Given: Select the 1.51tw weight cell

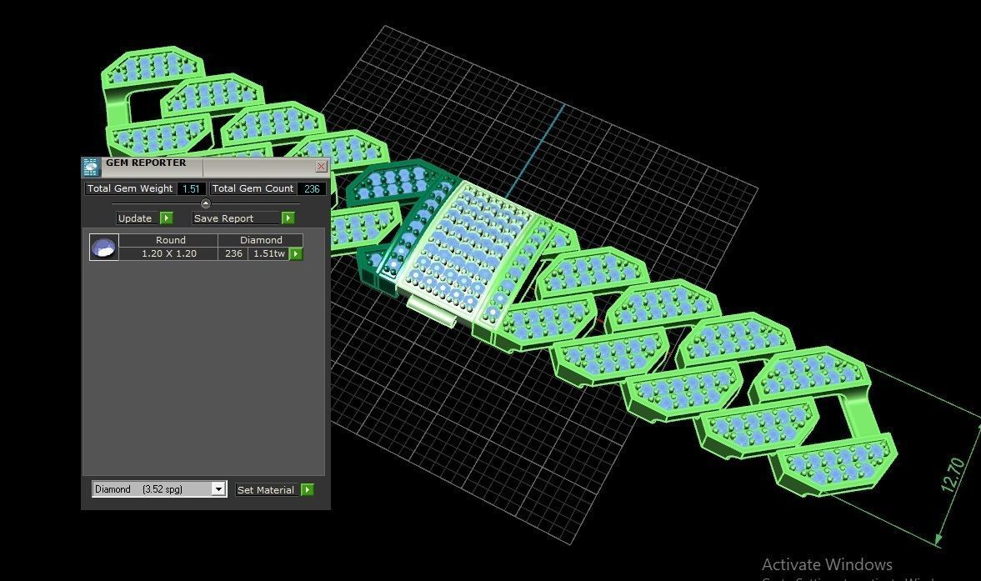Looking at the screenshot, I should pyautogui.click(x=269, y=253).
